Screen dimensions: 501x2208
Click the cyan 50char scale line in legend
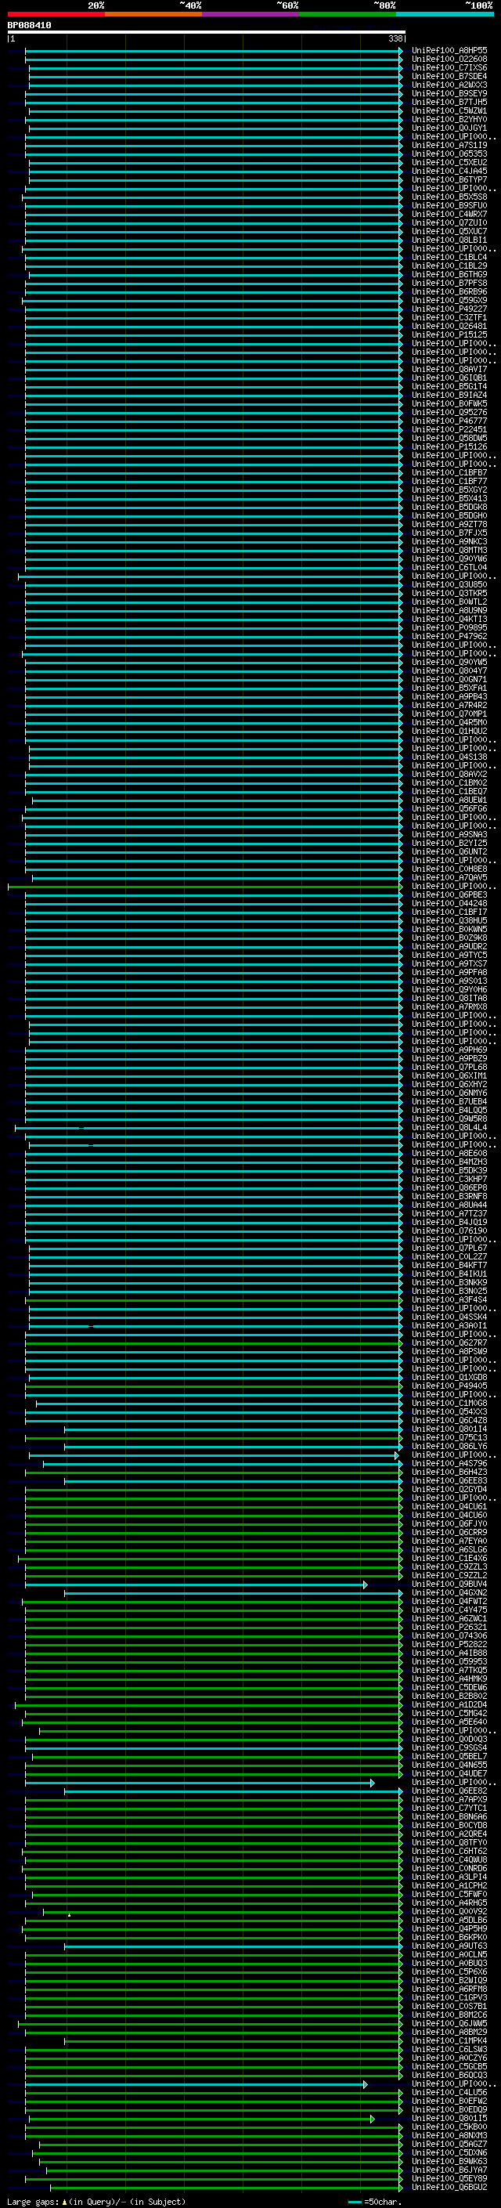pos(355,2202)
